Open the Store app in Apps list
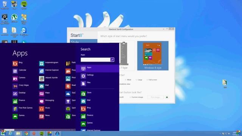Viewport: 242px width, 136px height. coord(71,116)
